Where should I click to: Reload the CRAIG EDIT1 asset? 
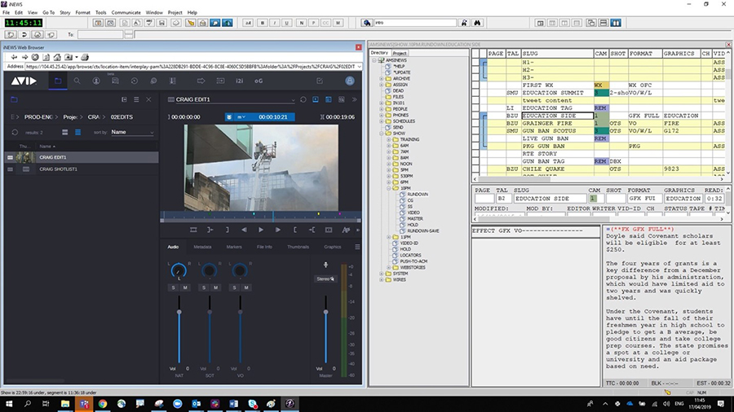click(303, 99)
